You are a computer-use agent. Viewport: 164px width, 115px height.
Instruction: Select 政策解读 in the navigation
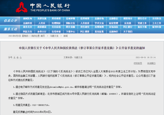tap(42, 27)
